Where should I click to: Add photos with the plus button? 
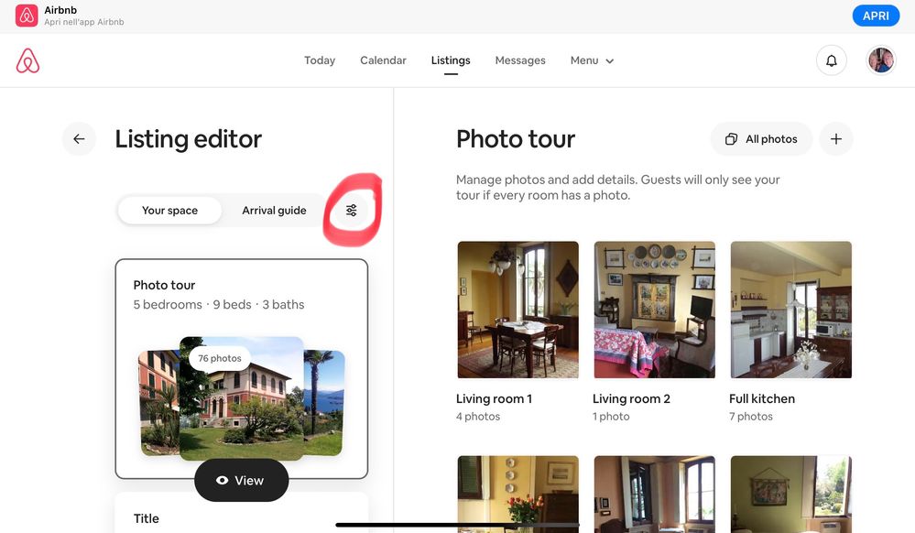(835, 139)
